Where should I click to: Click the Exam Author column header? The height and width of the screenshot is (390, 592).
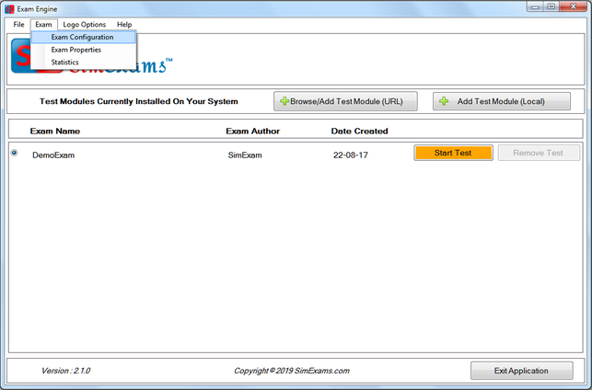click(x=253, y=132)
